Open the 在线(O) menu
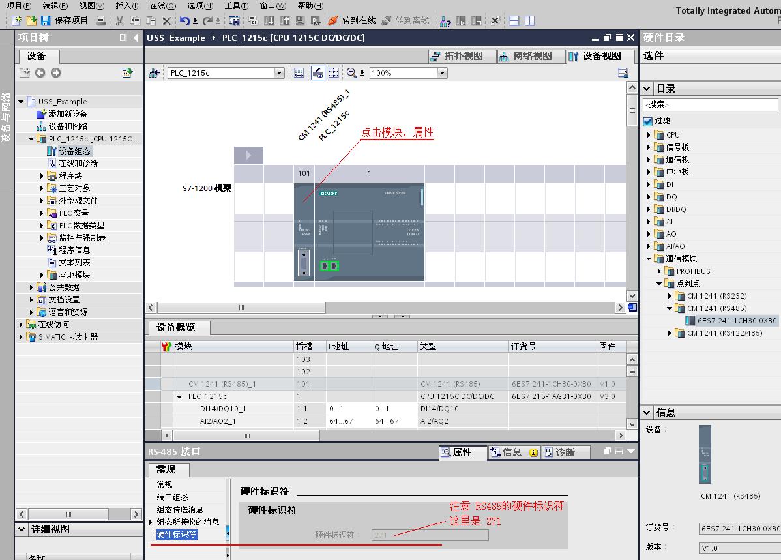781x560 pixels. point(163,5)
